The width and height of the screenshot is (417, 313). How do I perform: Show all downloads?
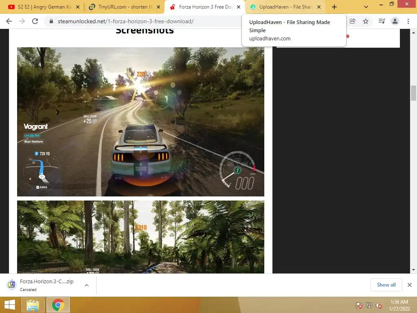point(386,285)
